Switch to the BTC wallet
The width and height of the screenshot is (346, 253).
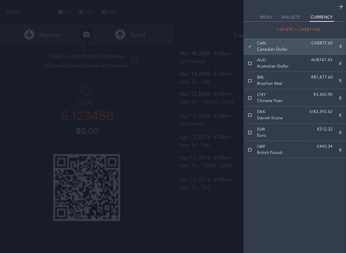click(x=64, y=12)
